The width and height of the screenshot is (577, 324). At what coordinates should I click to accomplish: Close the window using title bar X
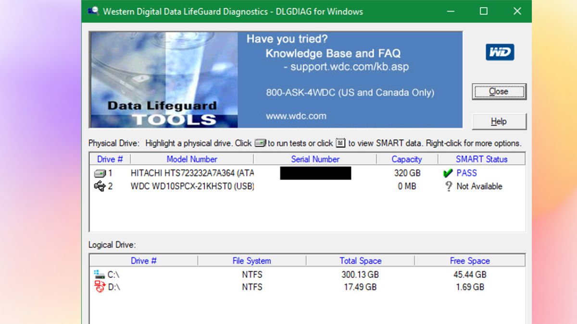[517, 11]
